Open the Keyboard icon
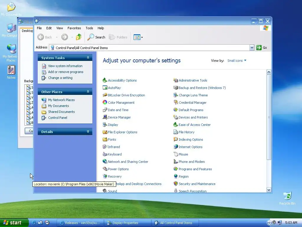 tap(105, 154)
